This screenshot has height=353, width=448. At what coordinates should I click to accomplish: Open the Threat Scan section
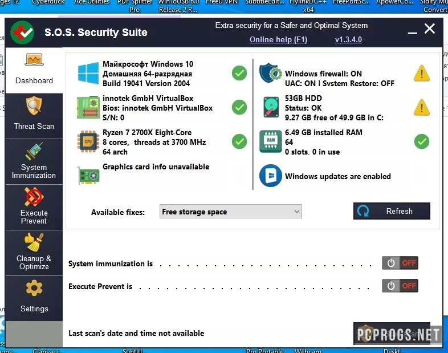click(34, 116)
